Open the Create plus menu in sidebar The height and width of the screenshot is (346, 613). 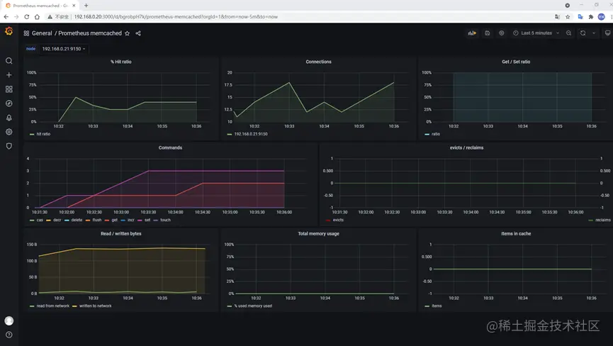9,74
